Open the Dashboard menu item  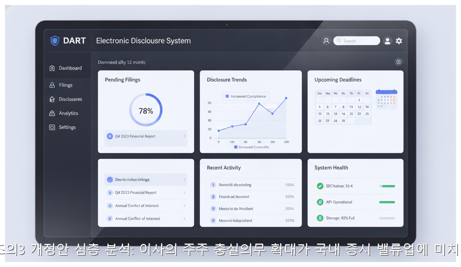[67, 68]
